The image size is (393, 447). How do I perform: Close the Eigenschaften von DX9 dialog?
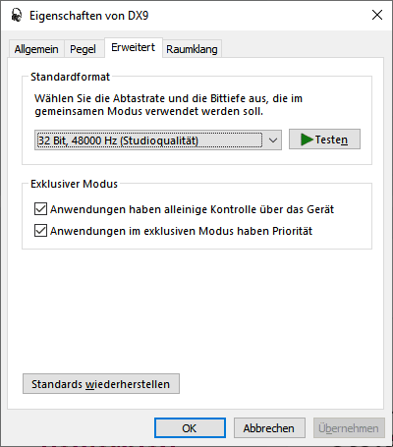(377, 15)
